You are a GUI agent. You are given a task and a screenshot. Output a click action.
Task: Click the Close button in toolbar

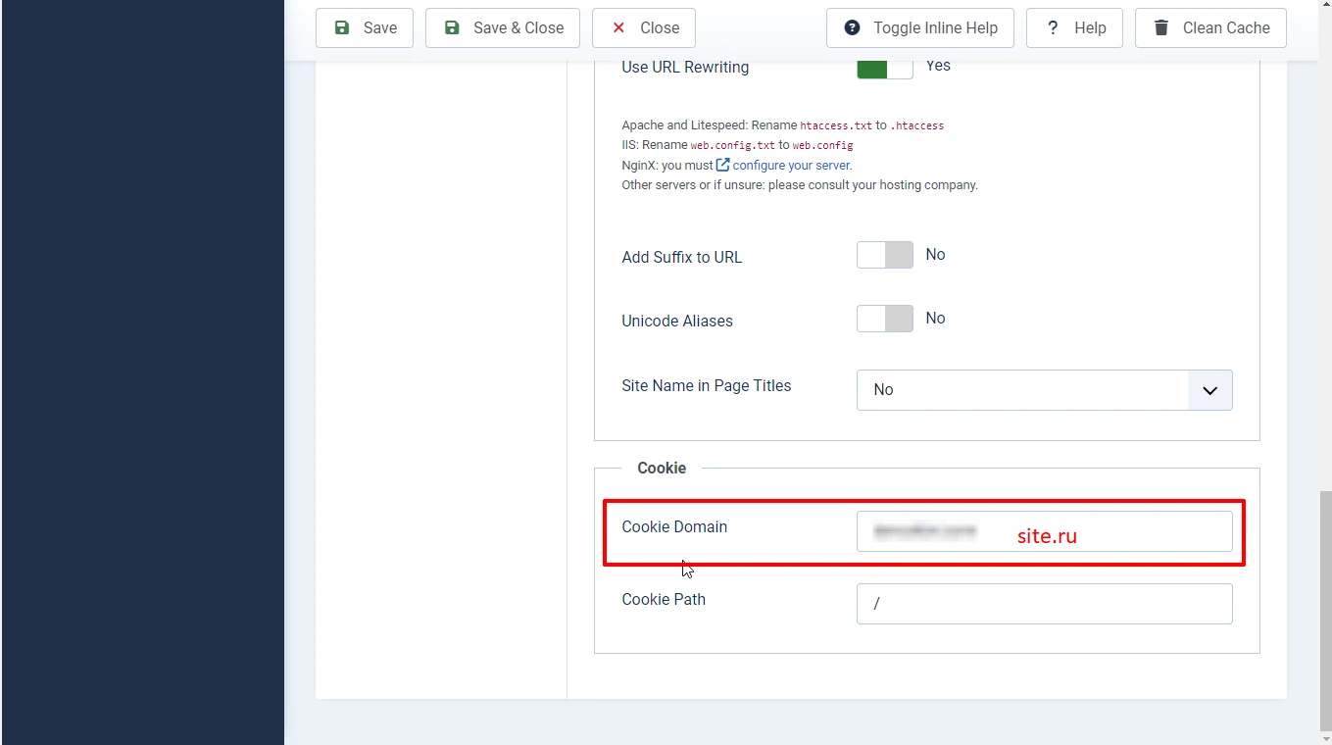tap(644, 28)
